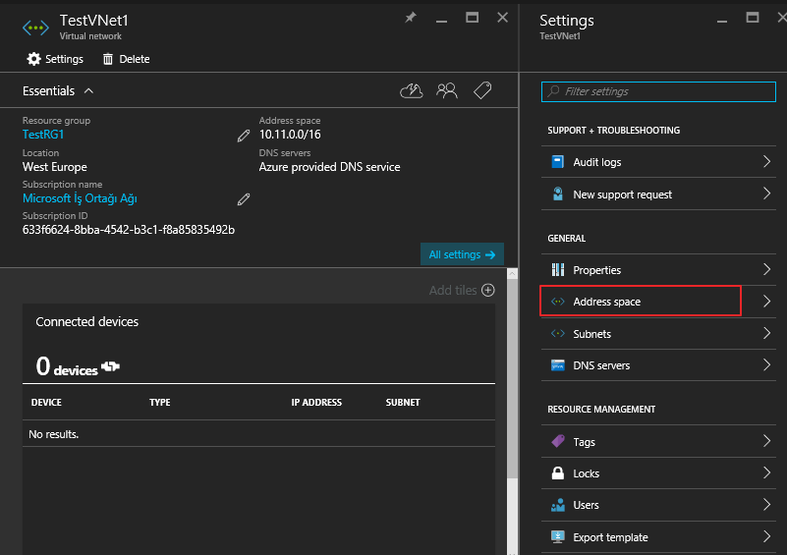Click the search magnifier in Filter settings
Screen dimensions: 787x555
pyautogui.click(x=553, y=91)
